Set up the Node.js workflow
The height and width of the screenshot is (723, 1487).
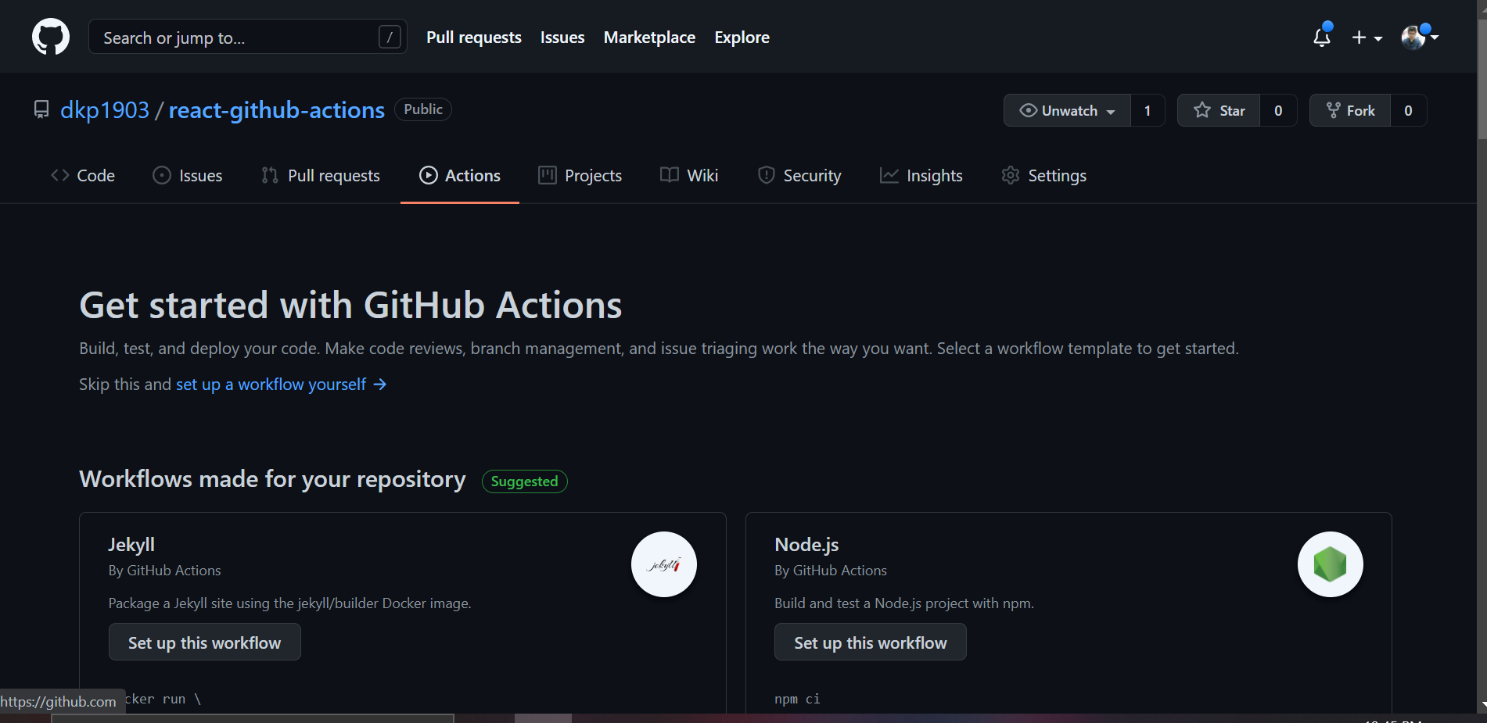point(871,642)
